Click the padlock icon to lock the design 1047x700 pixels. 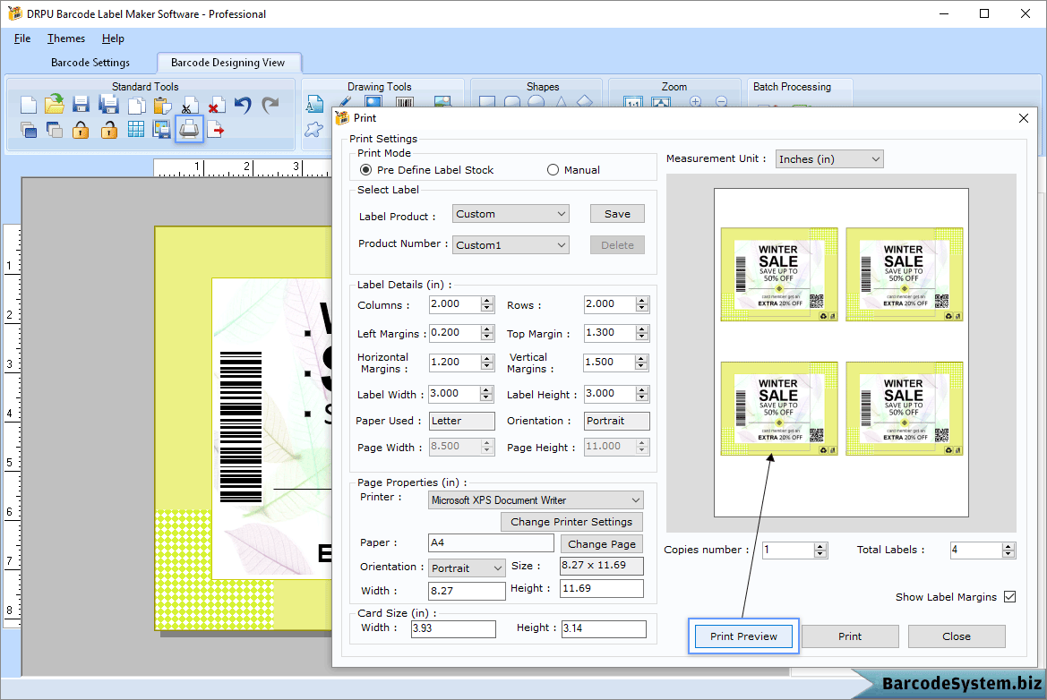(x=82, y=129)
